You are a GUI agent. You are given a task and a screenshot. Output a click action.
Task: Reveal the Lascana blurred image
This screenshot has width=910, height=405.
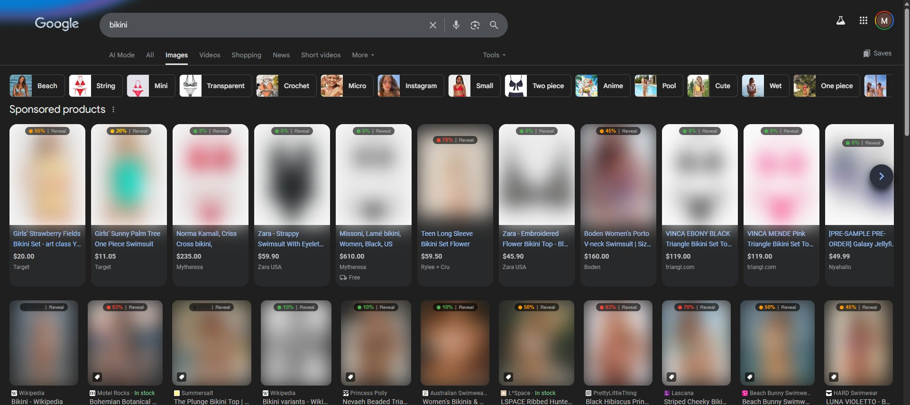click(x=708, y=307)
